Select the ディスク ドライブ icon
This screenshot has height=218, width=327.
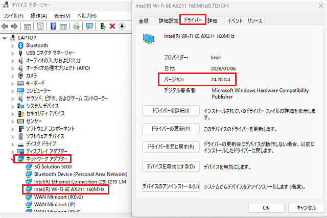pyautogui.click(x=20, y=144)
